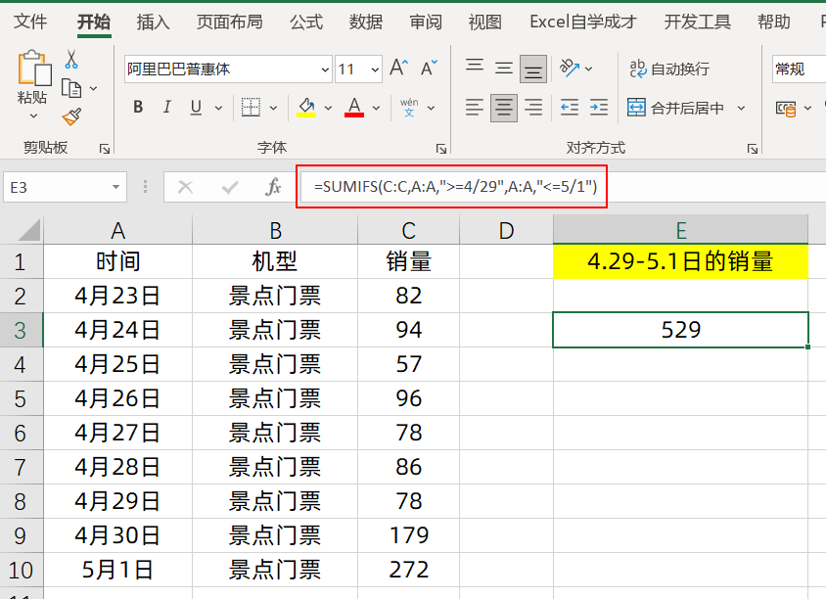826x599 pixels.
Task: Open the 文件 menu
Action: pos(30,22)
